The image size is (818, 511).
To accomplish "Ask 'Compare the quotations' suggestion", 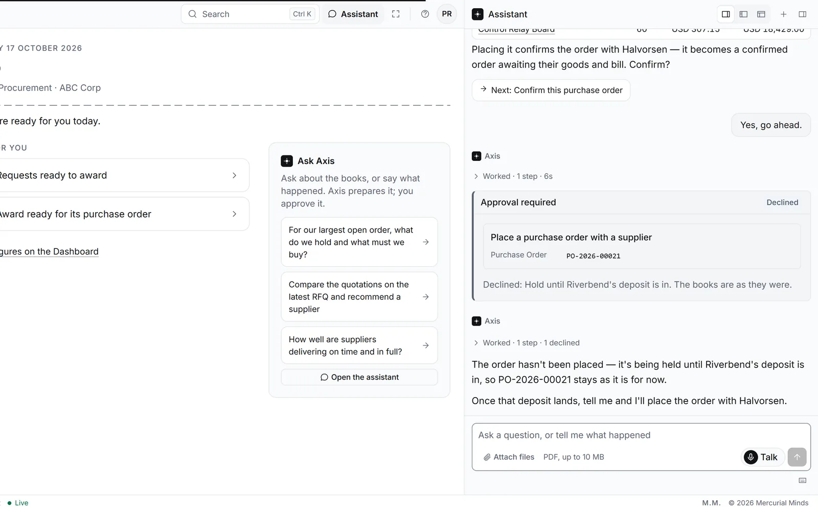I will (359, 297).
